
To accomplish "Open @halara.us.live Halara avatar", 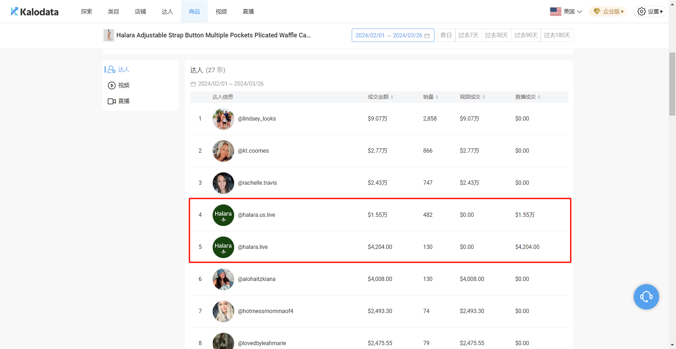I will coord(223,215).
